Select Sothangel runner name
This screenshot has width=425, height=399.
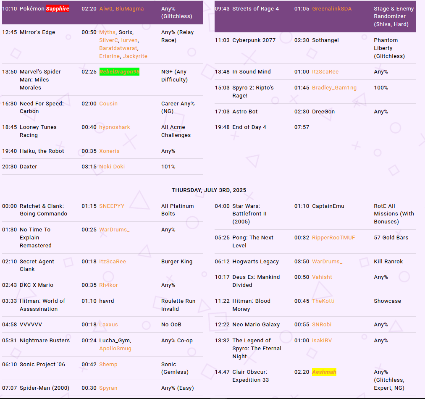325,40
